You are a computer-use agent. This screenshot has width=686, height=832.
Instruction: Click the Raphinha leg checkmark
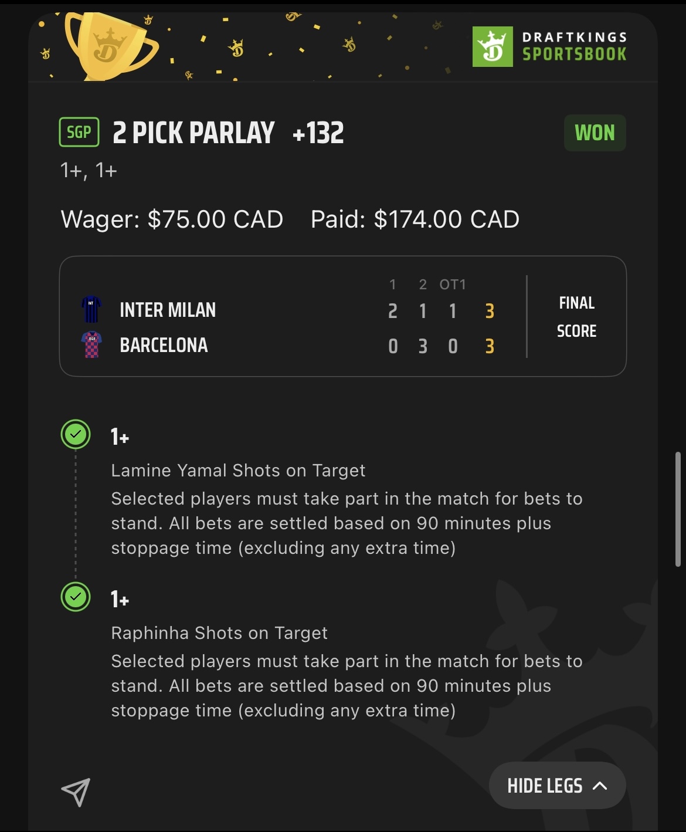click(76, 597)
